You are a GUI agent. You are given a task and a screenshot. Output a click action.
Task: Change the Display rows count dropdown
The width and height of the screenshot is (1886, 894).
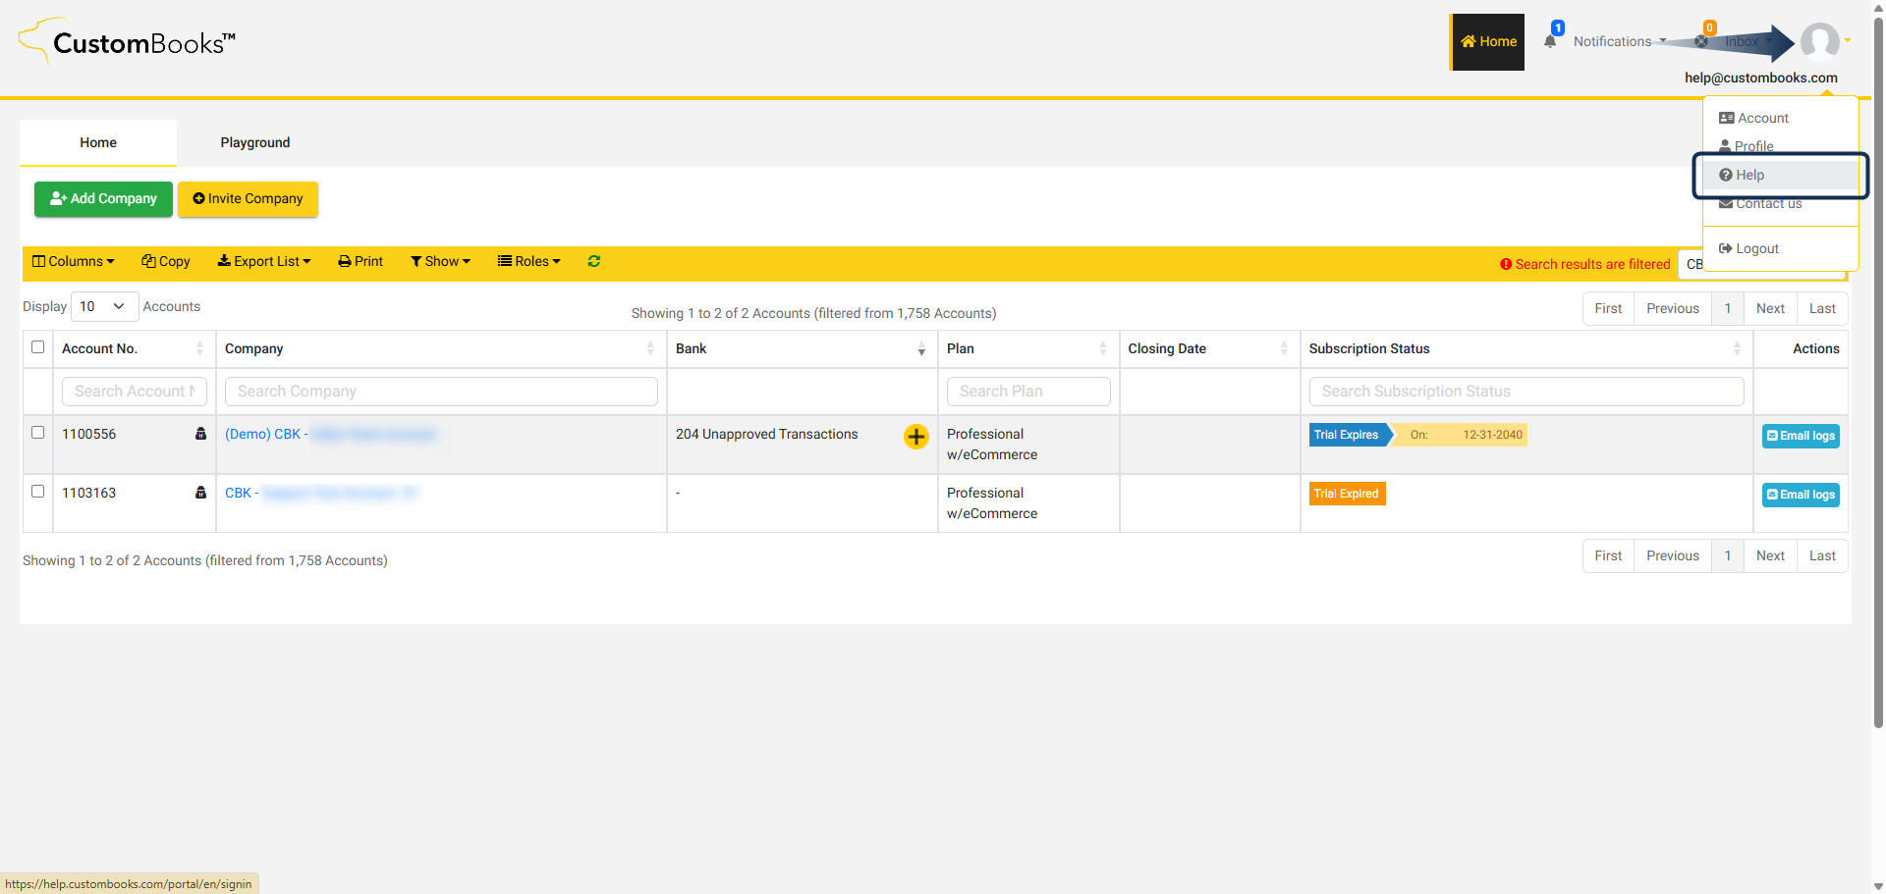coord(104,306)
